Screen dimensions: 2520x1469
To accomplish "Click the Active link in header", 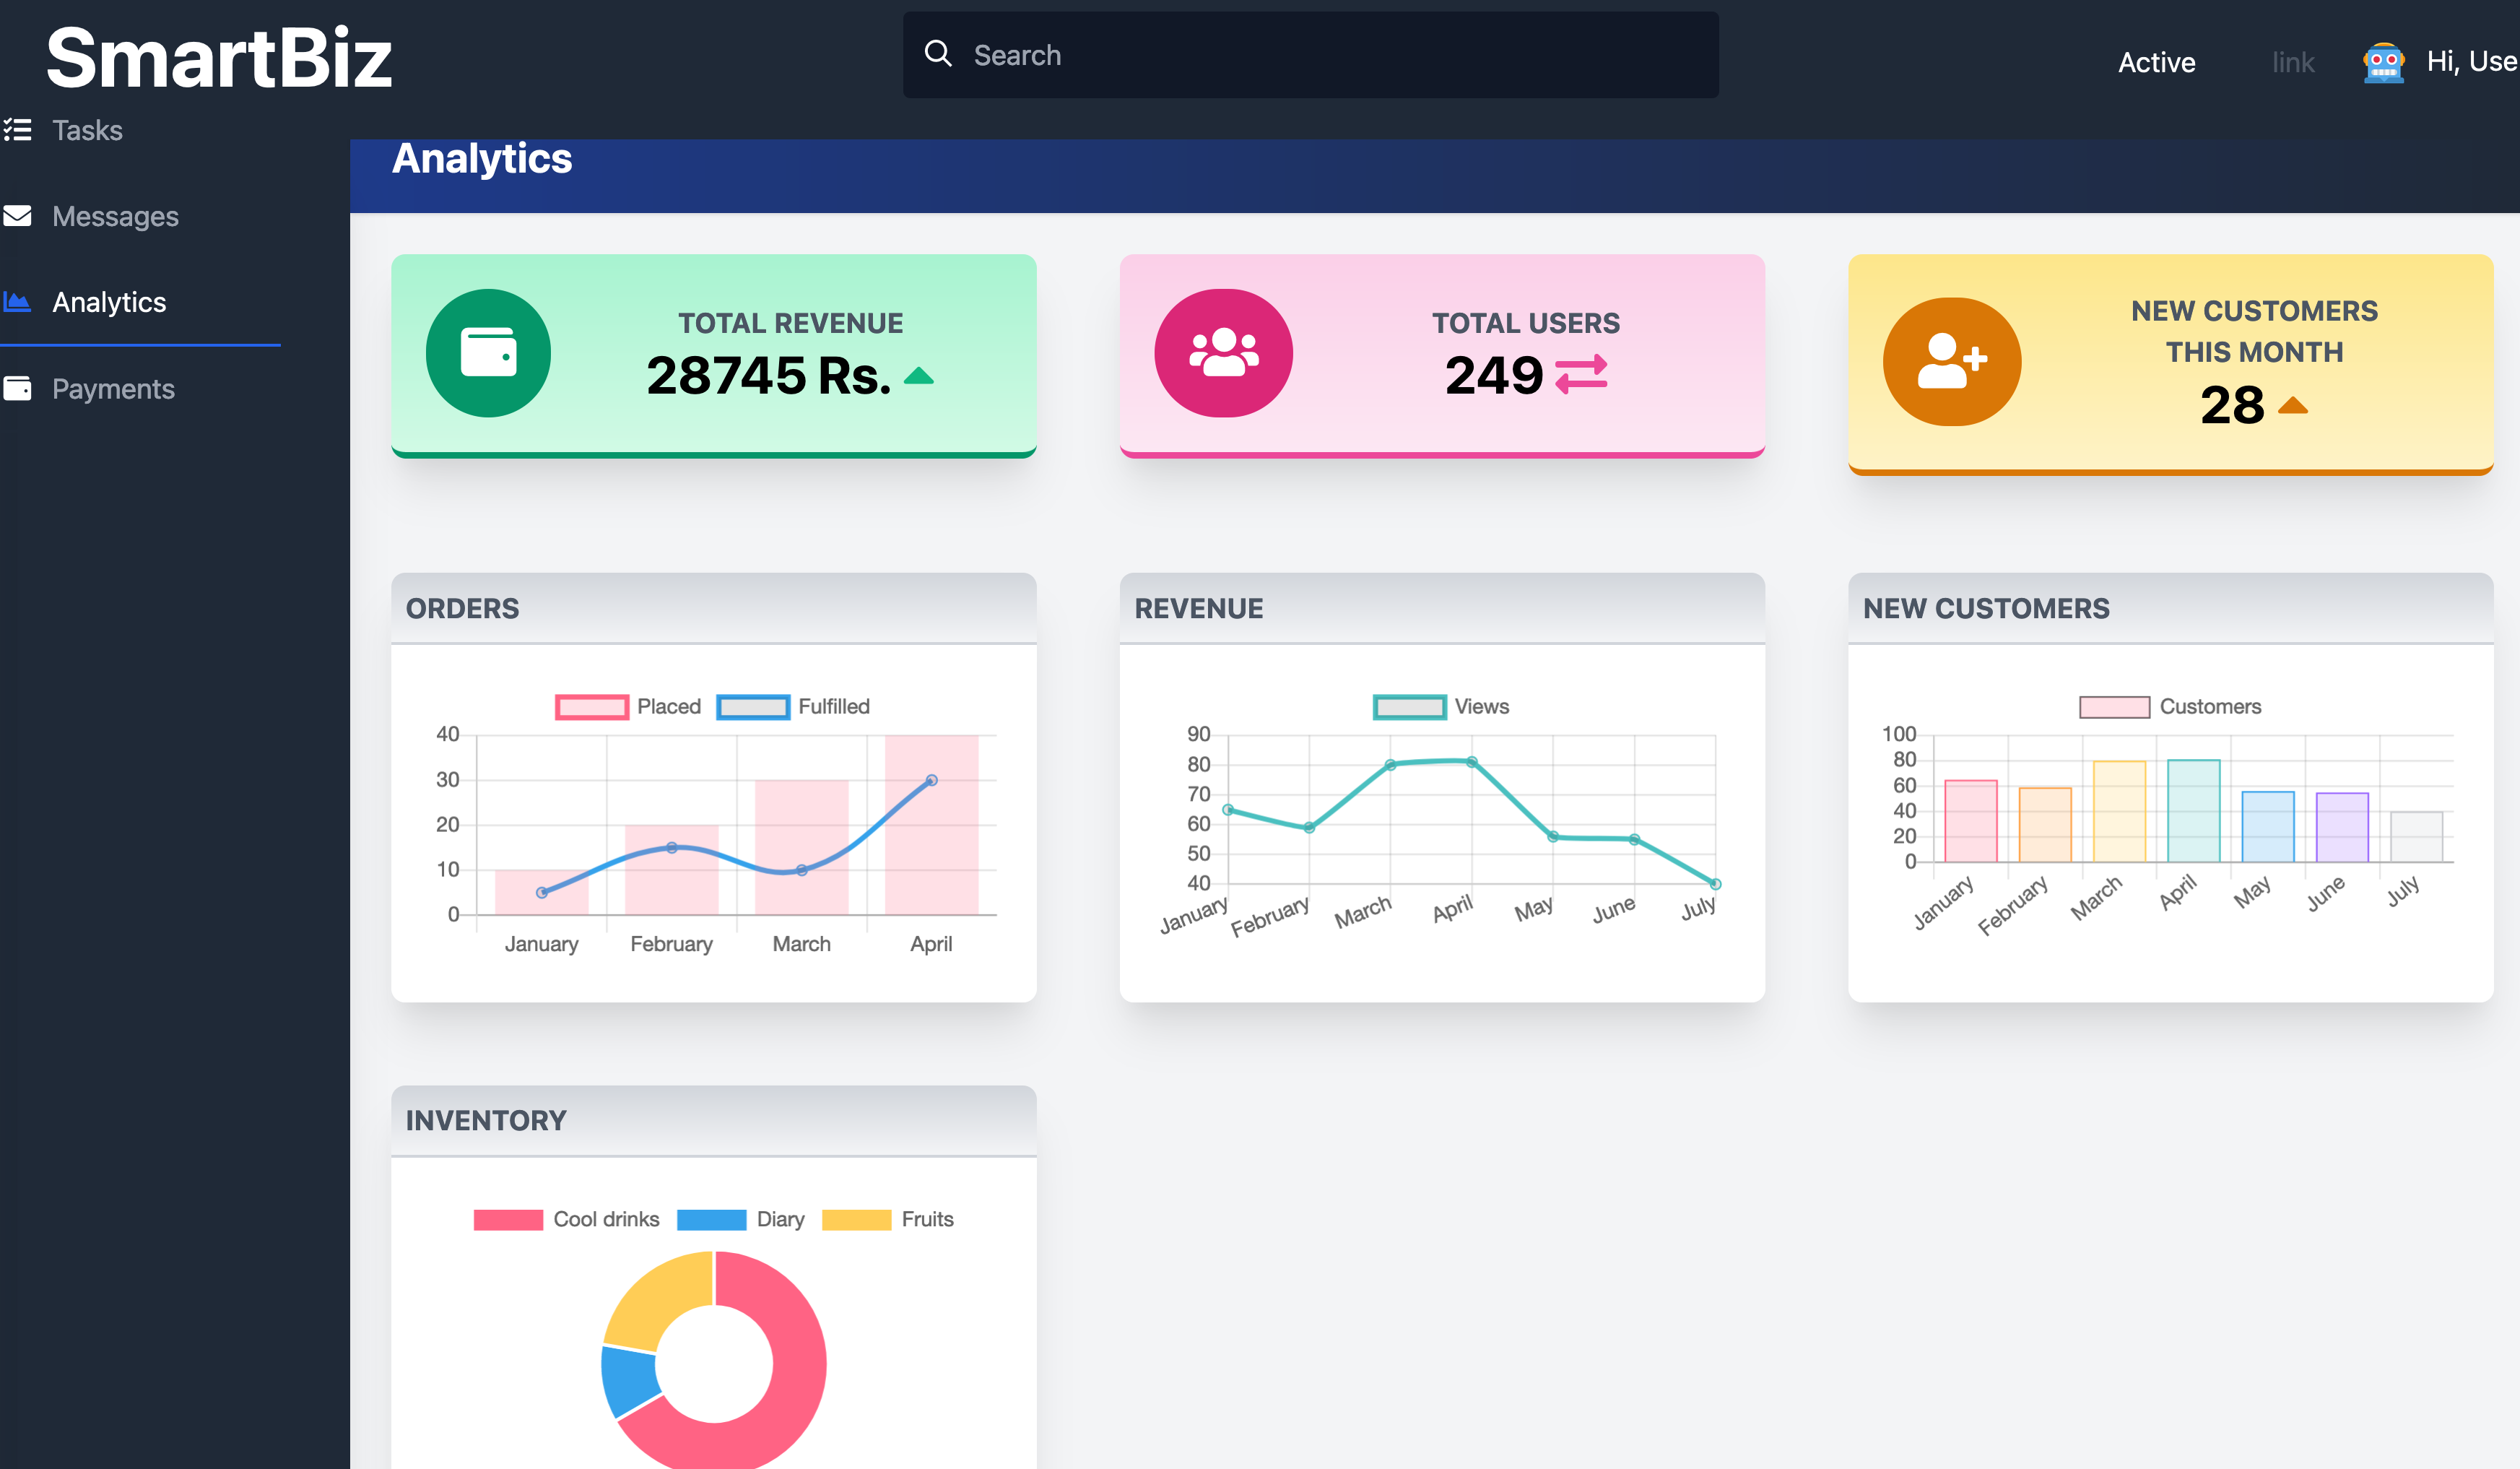I will [2156, 62].
